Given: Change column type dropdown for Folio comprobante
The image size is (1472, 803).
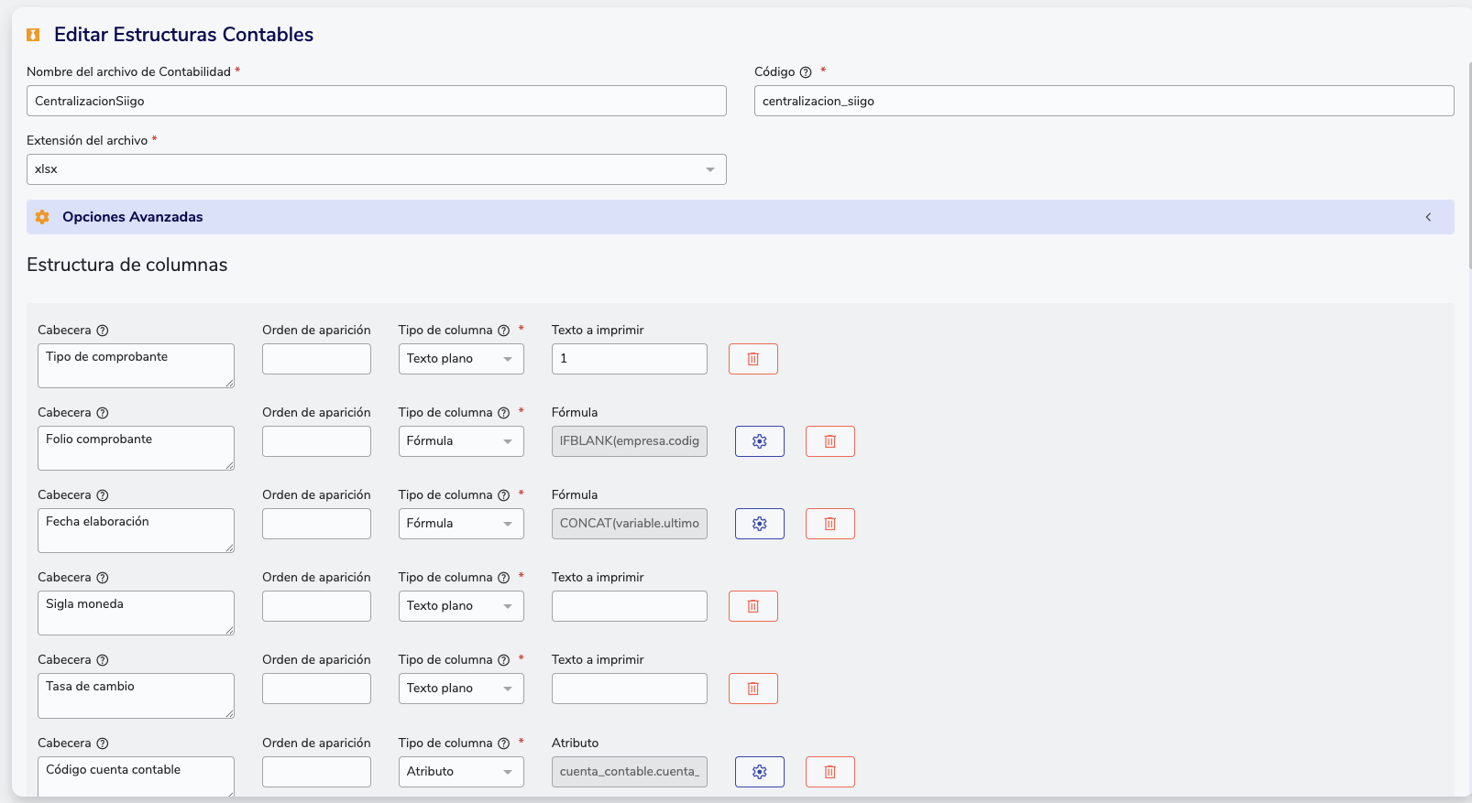Looking at the screenshot, I should click(460, 441).
